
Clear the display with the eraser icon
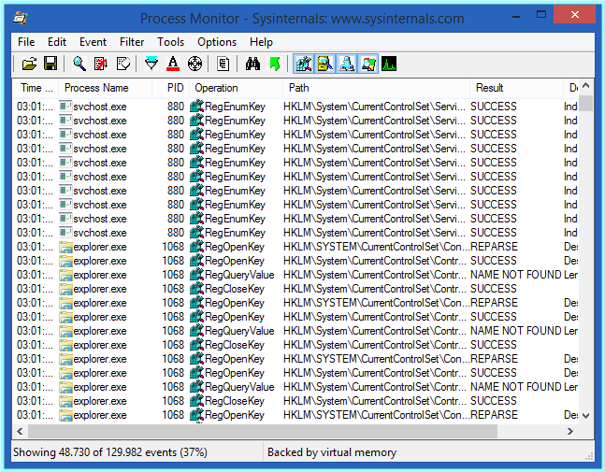[x=123, y=64]
